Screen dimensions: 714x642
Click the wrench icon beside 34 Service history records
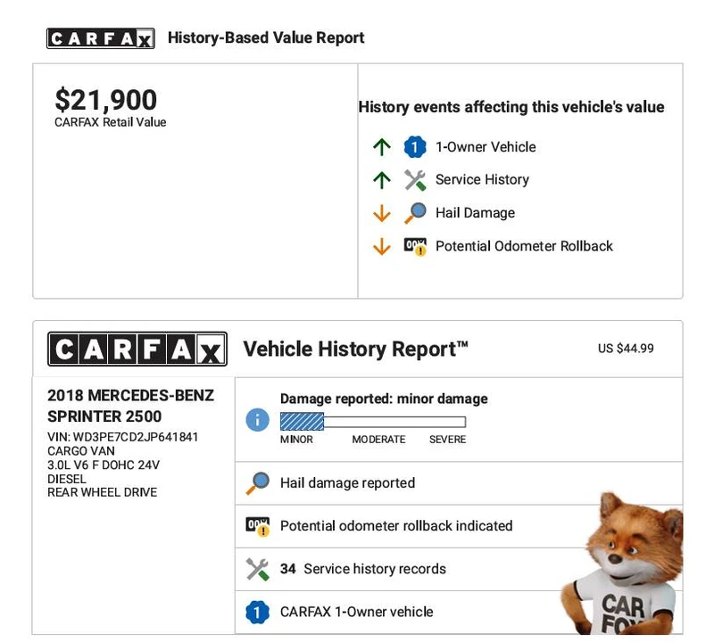click(257, 569)
